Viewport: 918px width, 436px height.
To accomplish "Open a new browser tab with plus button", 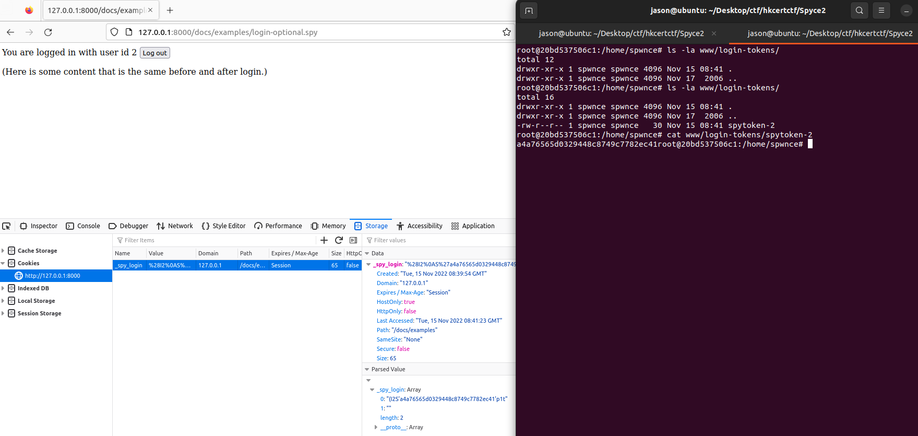I will click(x=170, y=10).
